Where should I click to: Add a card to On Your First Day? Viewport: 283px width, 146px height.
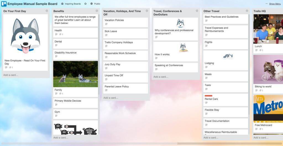(11, 75)
